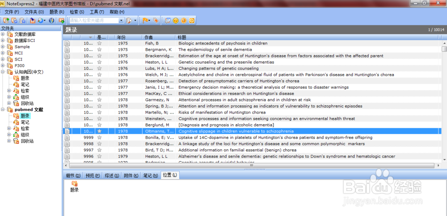
Task: Expand the Sample folder node
Action: tap(3, 47)
